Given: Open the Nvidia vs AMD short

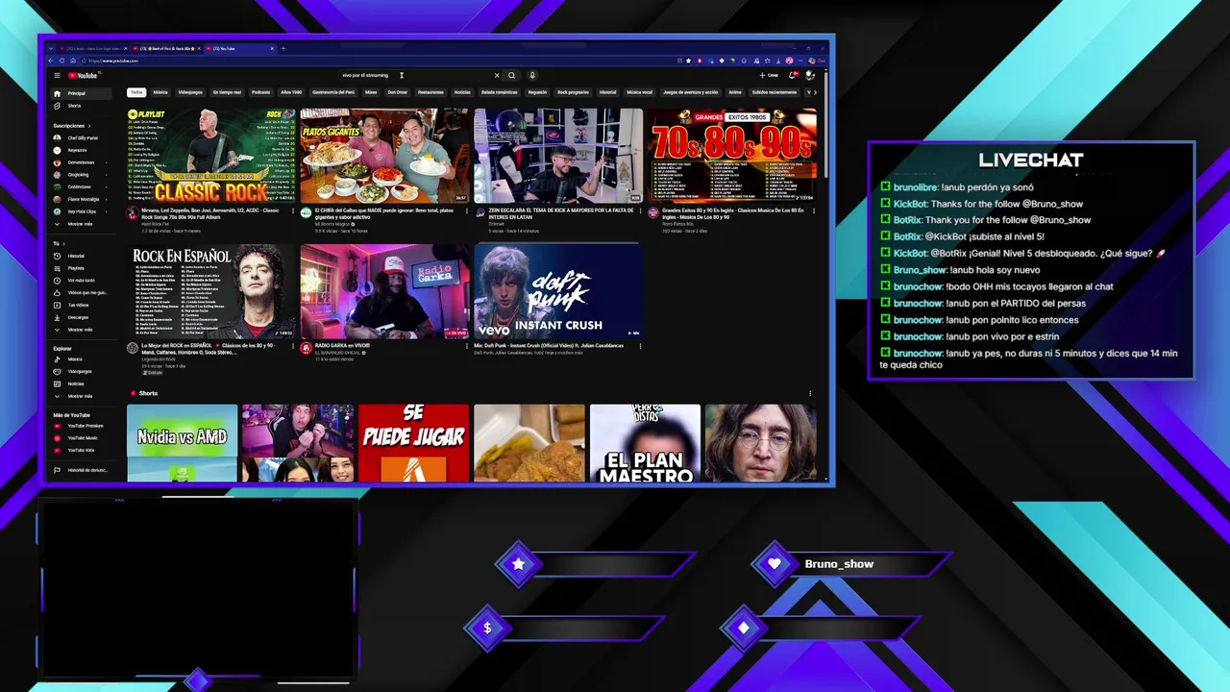Looking at the screenshot, I should tap(182, 442).
